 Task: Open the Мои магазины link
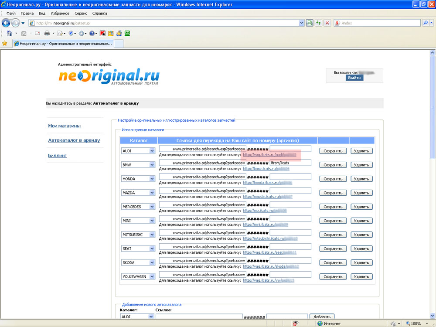pos(64,126)
